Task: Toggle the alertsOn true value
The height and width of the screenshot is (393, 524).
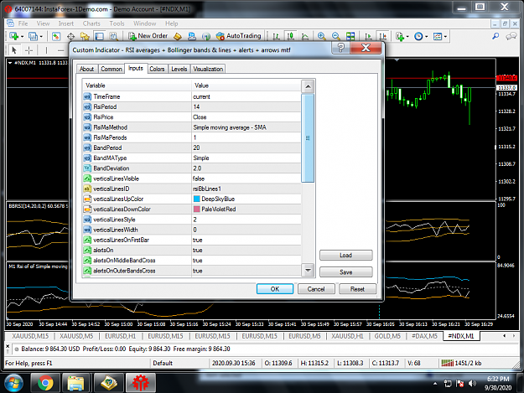Action: [x=246, y=250]
